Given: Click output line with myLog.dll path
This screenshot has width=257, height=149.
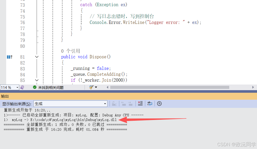Looking at the screenshot, I should (60, 120).
